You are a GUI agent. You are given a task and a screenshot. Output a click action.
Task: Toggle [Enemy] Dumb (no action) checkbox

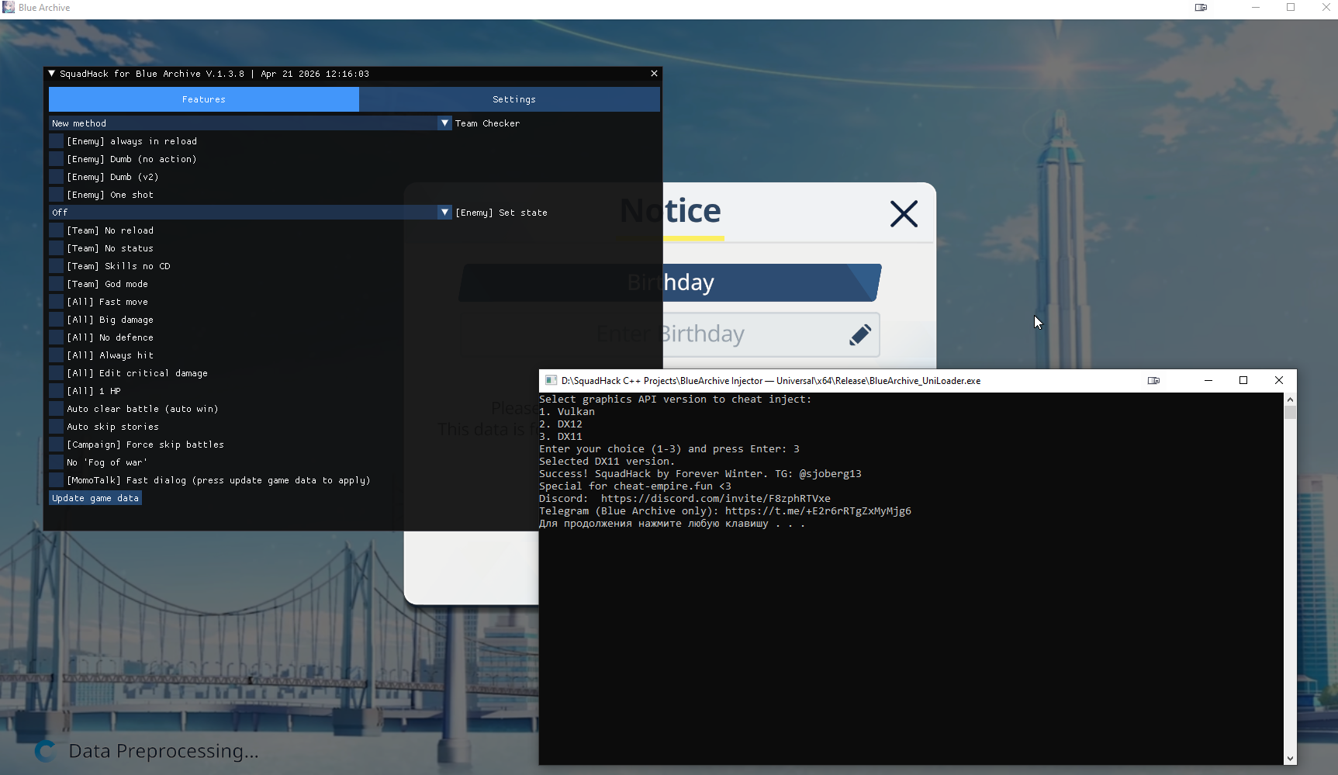coord(56,159)
